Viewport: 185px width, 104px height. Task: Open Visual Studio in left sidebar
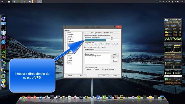pyautogui.click(x=3, y=38)
